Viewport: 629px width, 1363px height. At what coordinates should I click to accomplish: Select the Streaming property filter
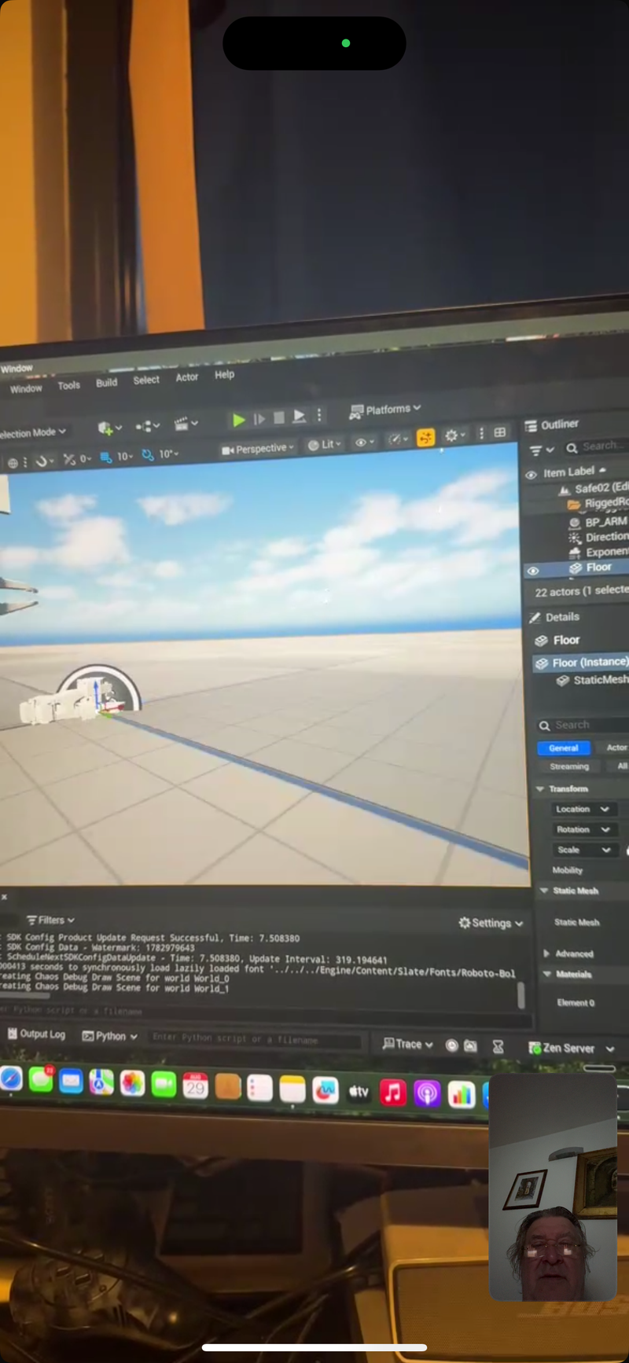(x=569, y=766)
